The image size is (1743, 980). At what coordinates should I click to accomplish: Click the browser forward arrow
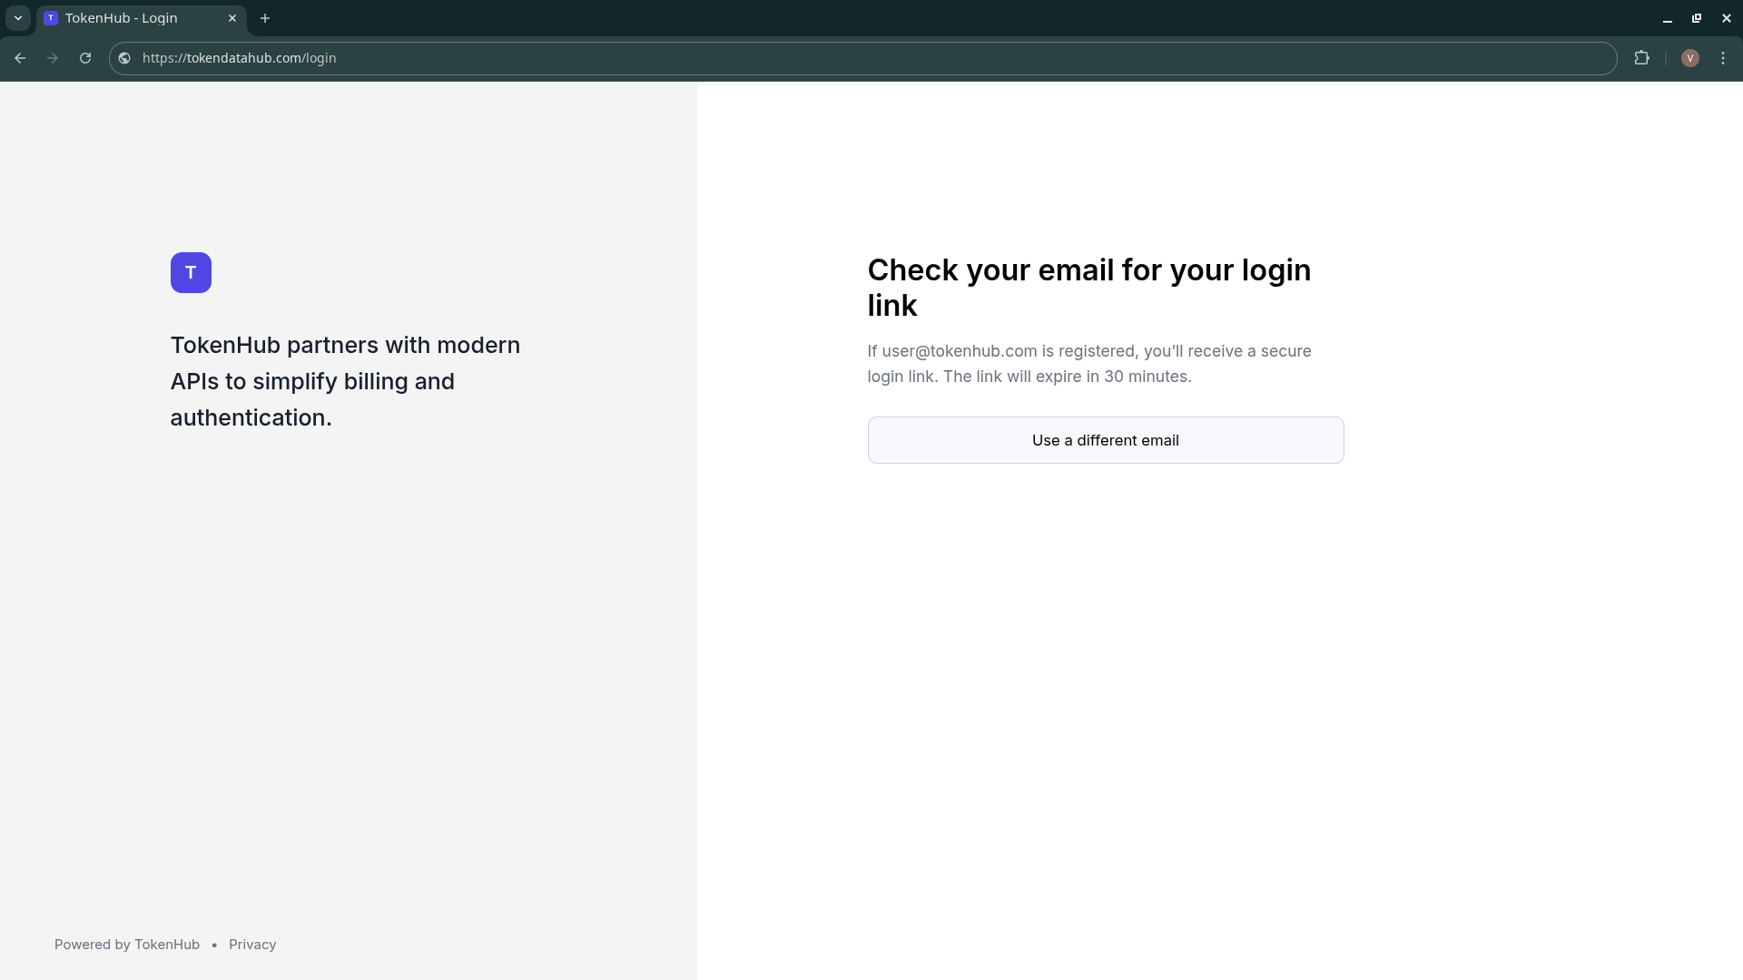53,58
